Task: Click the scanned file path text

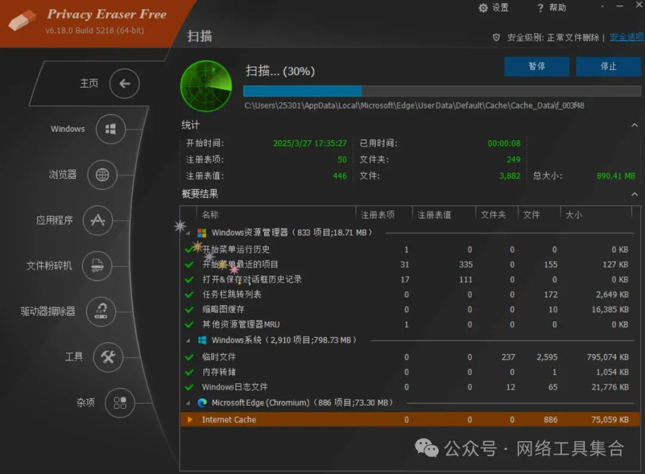Action: pos(414,106)
